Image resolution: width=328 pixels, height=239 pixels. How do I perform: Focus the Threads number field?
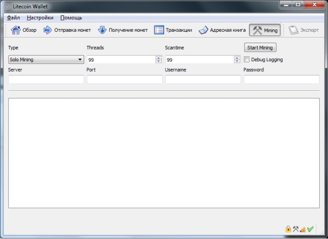(x=121, y=60)
